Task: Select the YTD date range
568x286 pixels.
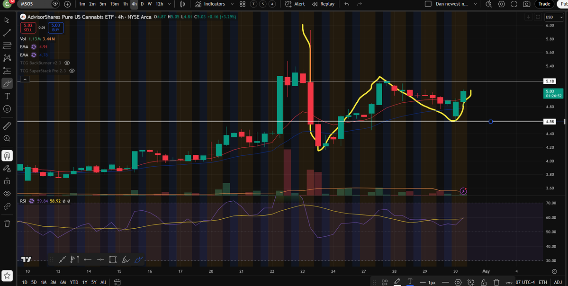Action: (x=74, y=282)
